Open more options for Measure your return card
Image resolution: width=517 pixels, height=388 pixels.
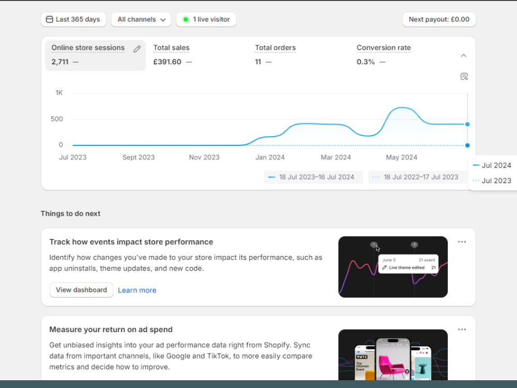(462, 329)
